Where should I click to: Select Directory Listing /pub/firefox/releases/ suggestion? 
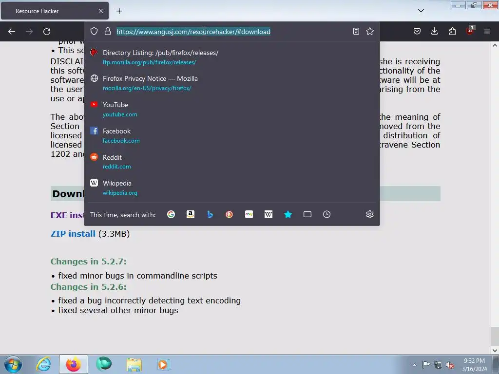click(x=232, y=57)
